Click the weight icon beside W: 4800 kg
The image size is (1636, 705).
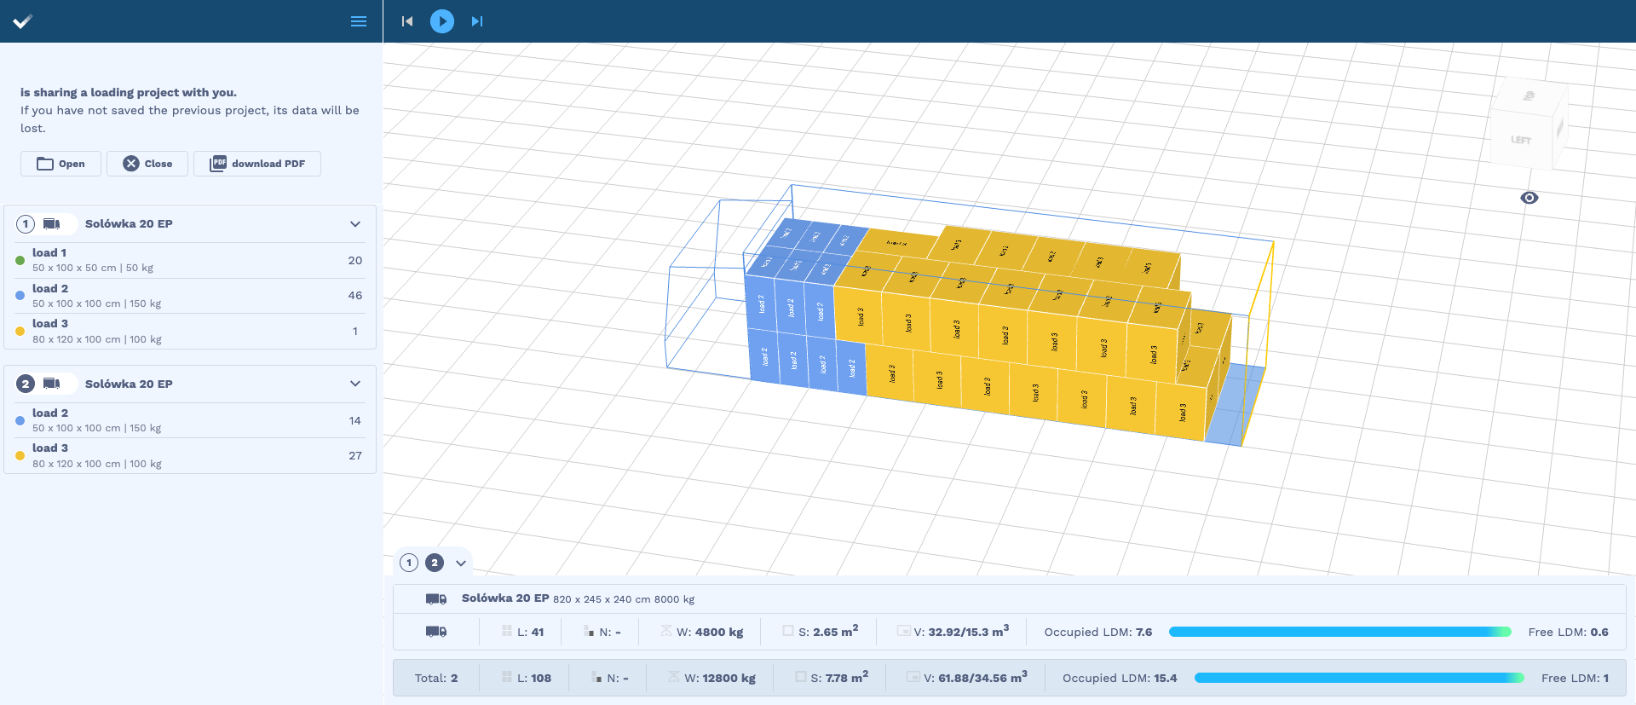click(666, 632)
